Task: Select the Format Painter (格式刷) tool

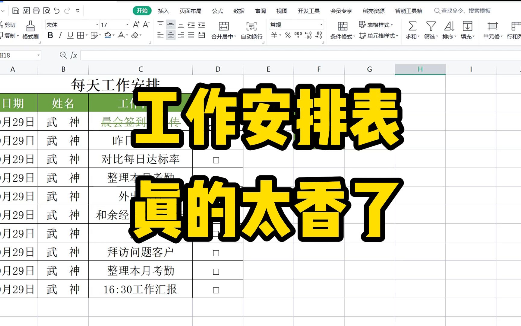Action: click(x=30, y=30)
